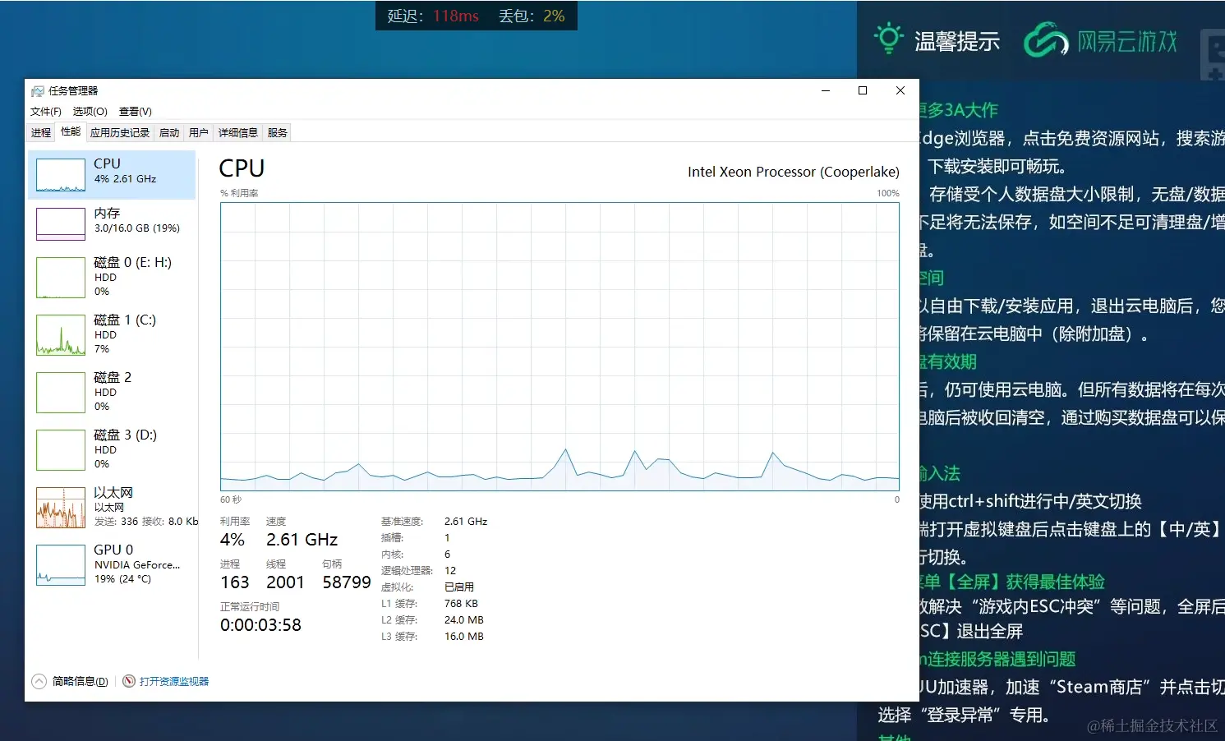This screenshot has height=741, width=1225.
Task: Click the resource monitor gauge icon
Action: click(129, 681)
